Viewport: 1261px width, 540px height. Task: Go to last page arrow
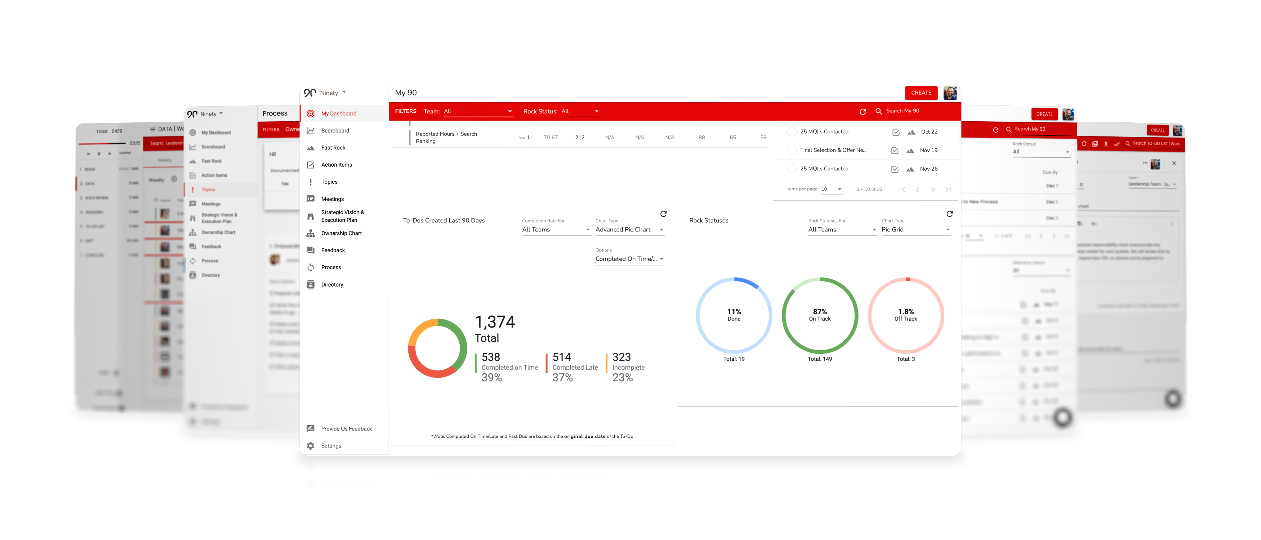tap(948, 190)
